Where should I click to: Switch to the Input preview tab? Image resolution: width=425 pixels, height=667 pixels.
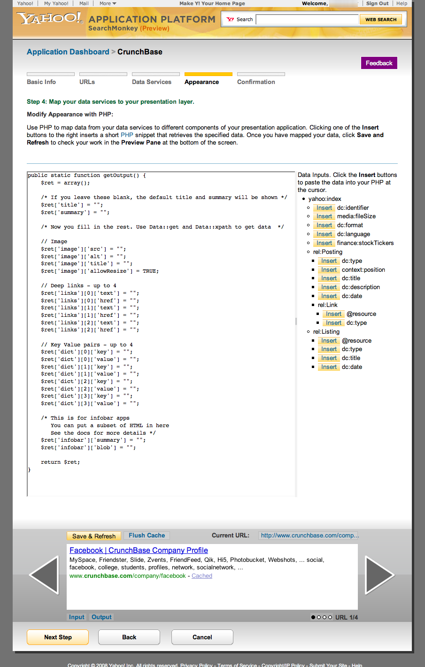coord(77,617)
